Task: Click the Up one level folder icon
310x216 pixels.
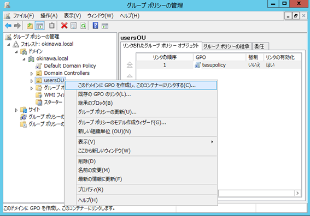Action: (30, 26)
